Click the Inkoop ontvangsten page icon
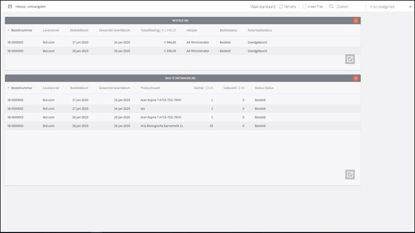Screen dimensions: 415x233 (x=10, y=7)
